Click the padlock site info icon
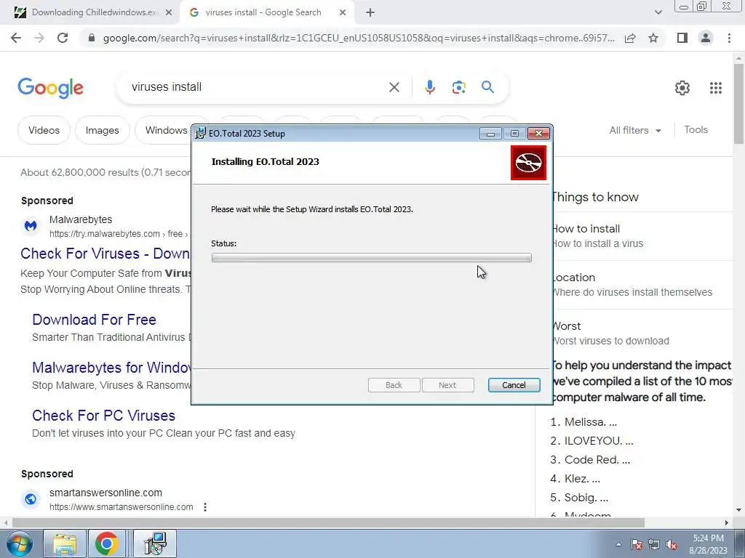Image resolution: width=745 pixels, height=558 pixels. (92, 38)
